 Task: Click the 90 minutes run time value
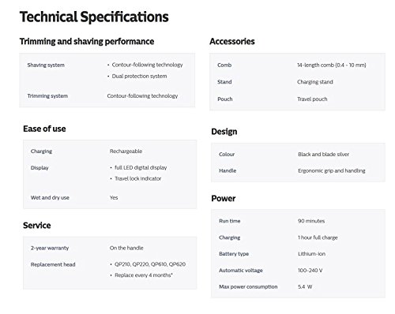click(x=311, y=221)
